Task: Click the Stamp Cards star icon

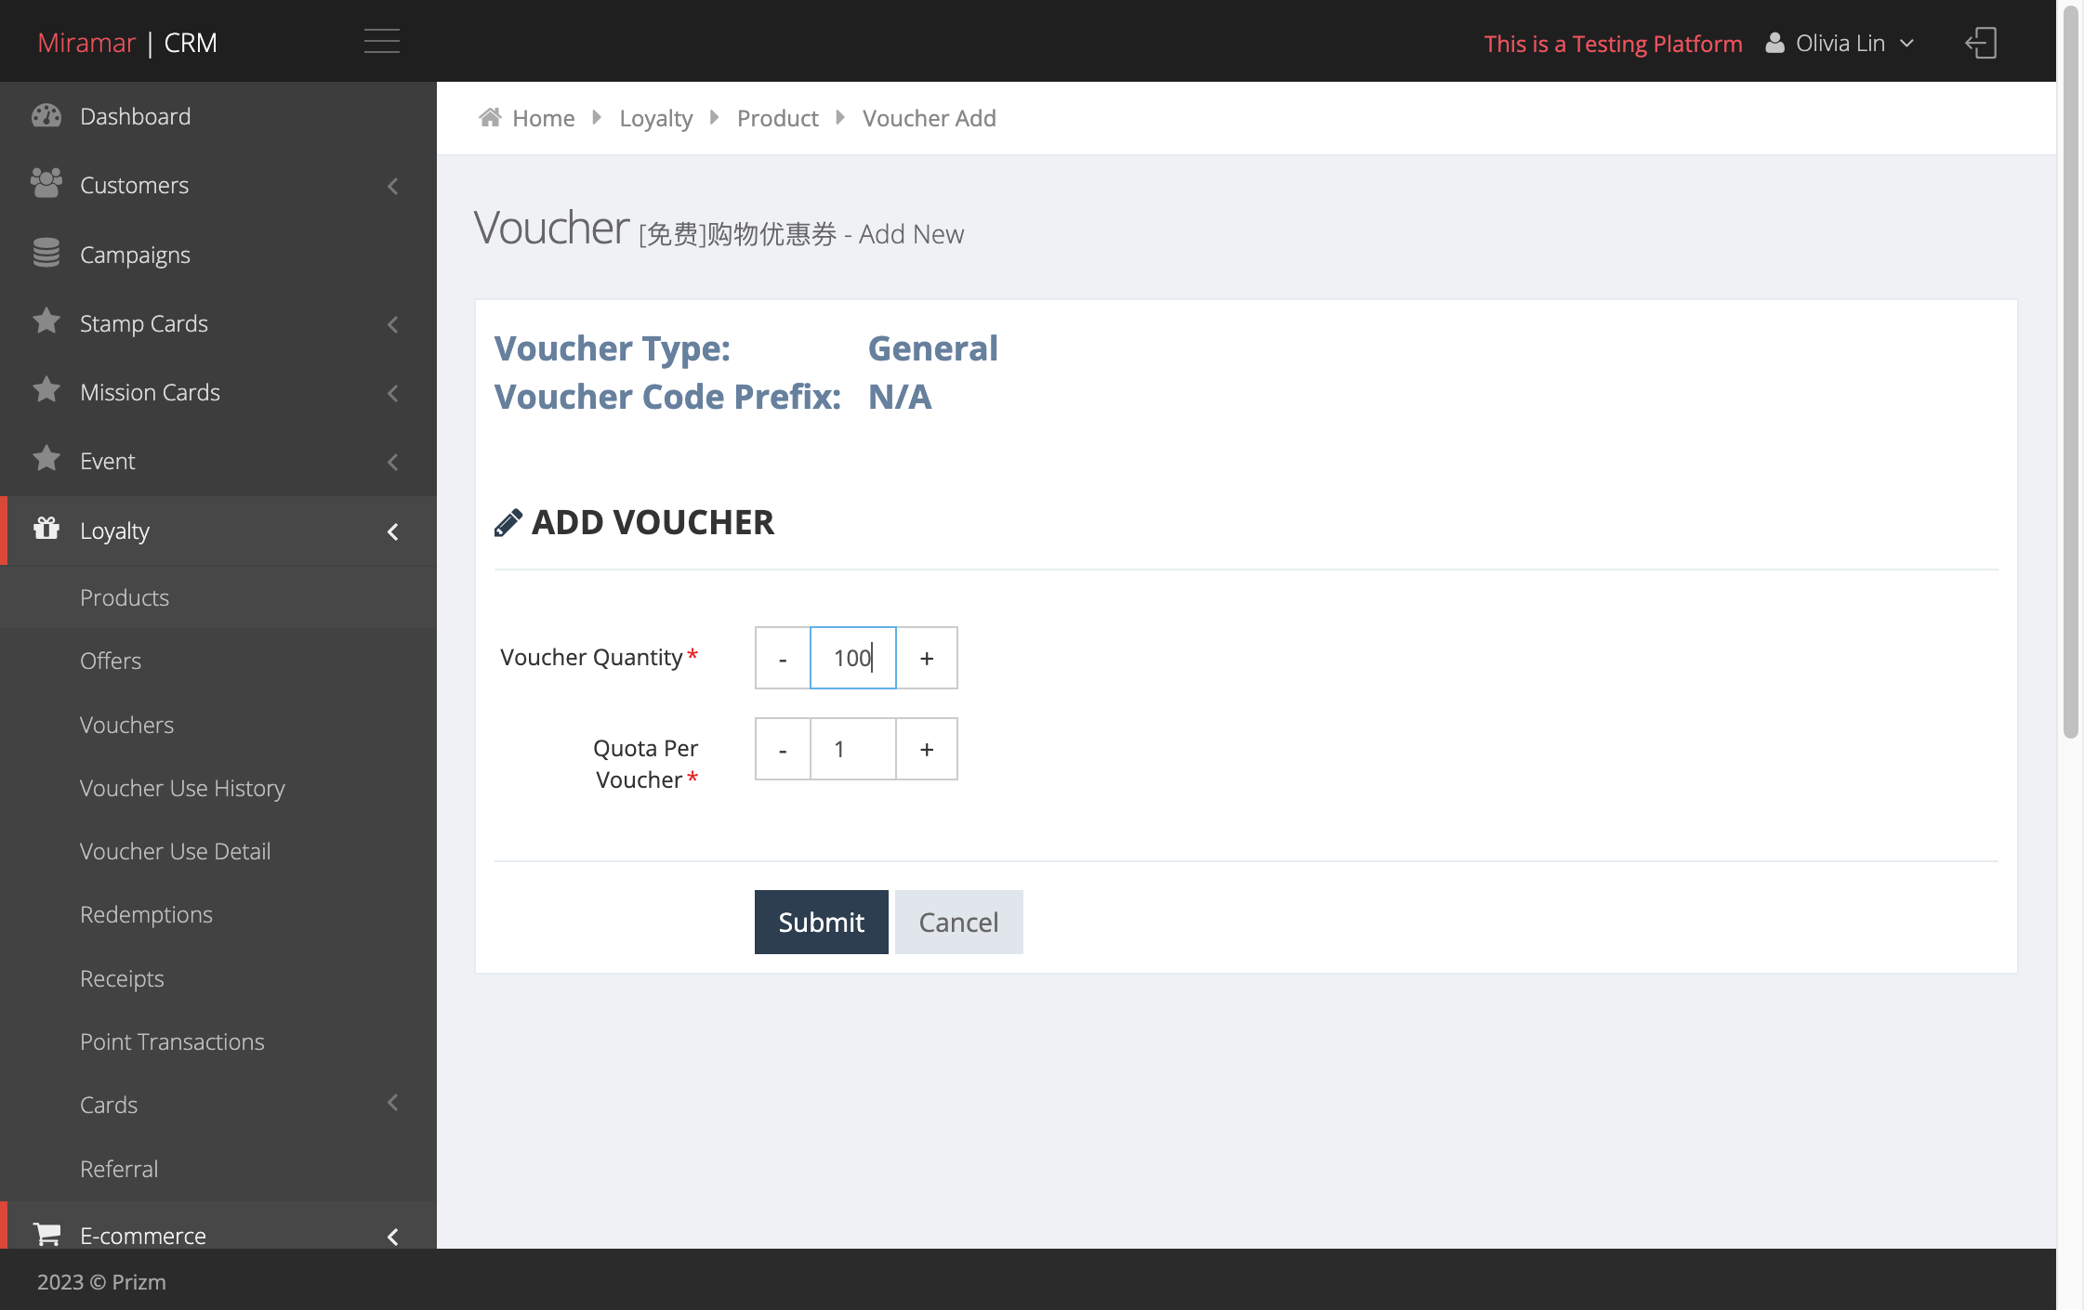Action: pyautogui.click(x=46, y=321)
